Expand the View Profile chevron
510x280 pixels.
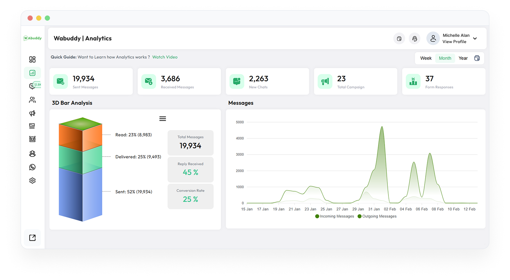pyautogui.click(x=475, y=39)
